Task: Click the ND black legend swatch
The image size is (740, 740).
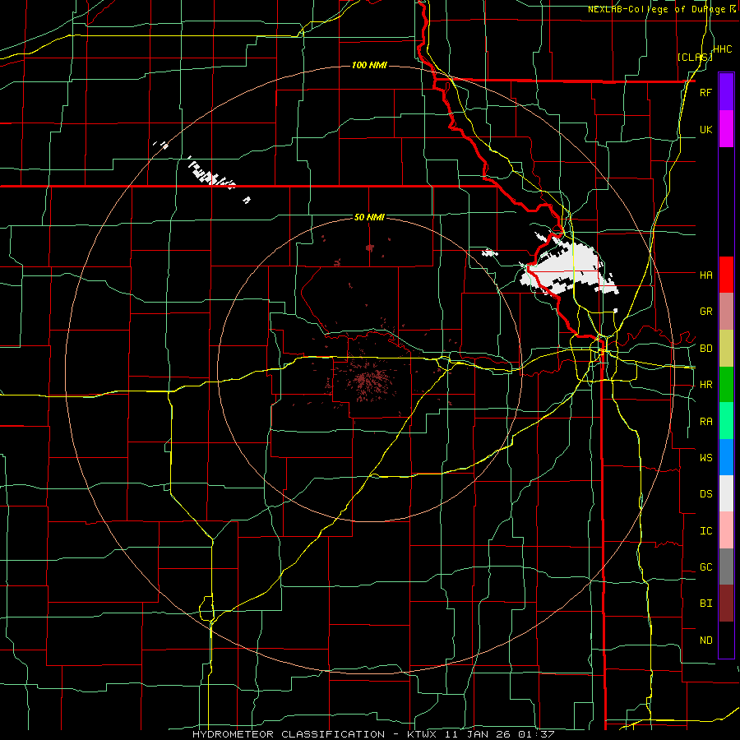Action: pos(726,640)
